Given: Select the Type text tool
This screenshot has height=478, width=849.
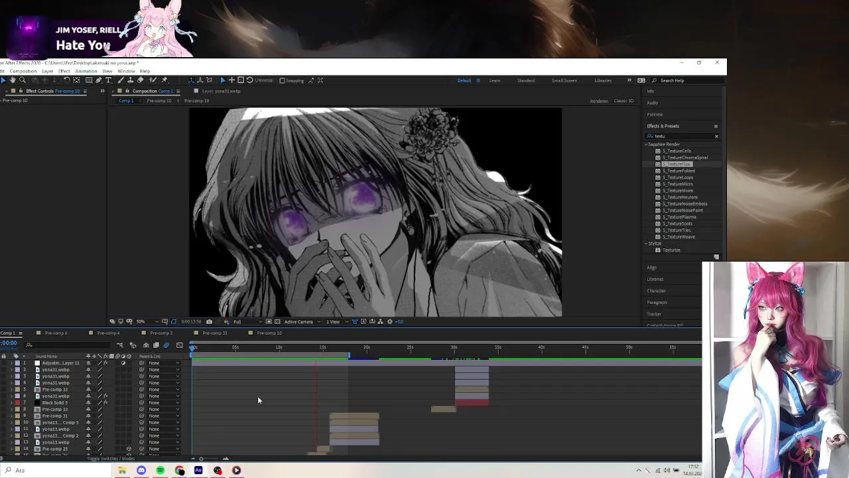Looking at the screenshot, I should (108, 80).
